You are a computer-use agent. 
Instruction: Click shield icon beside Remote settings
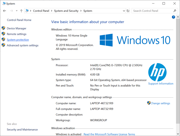click(x=3, y=34)
